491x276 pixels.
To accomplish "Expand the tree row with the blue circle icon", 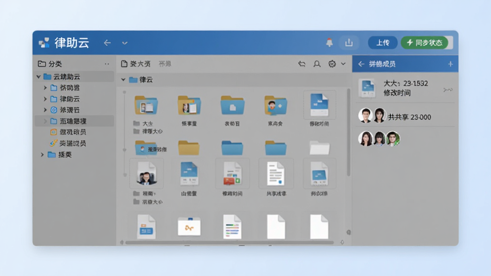I will [x=45, y=110].
